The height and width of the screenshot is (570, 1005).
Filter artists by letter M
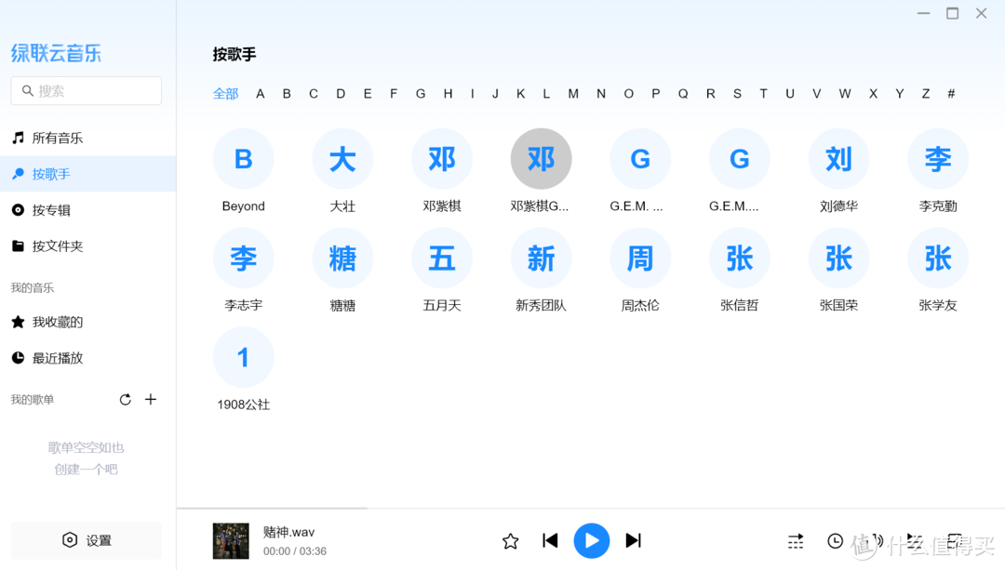[x=573, y=94]
